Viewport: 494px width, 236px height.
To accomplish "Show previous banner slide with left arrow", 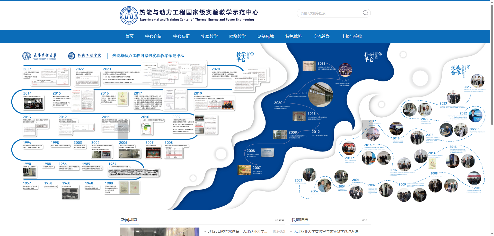I will point(123,129).
